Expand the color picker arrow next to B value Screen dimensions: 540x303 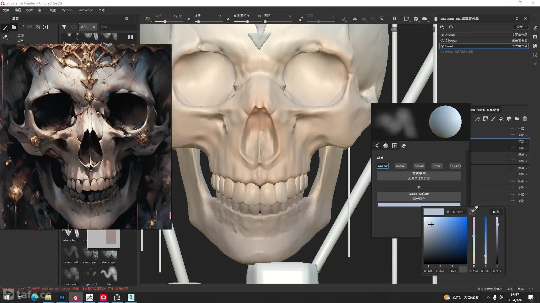[x=463, y=269]
